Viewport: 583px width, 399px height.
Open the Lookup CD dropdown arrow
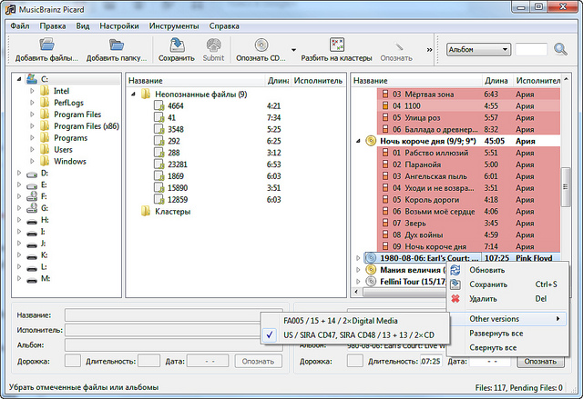293,50
